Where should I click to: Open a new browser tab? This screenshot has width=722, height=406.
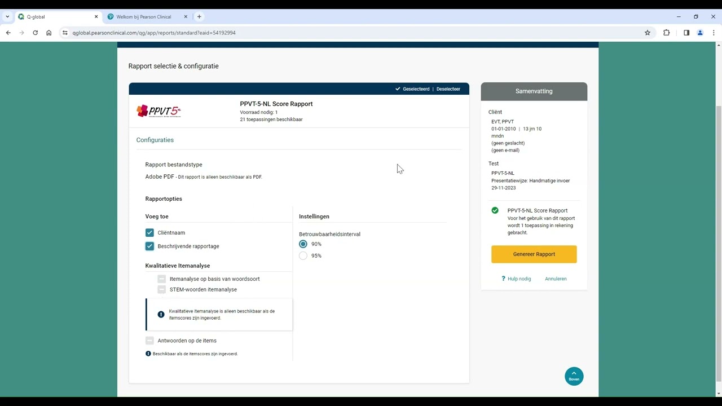199,17
